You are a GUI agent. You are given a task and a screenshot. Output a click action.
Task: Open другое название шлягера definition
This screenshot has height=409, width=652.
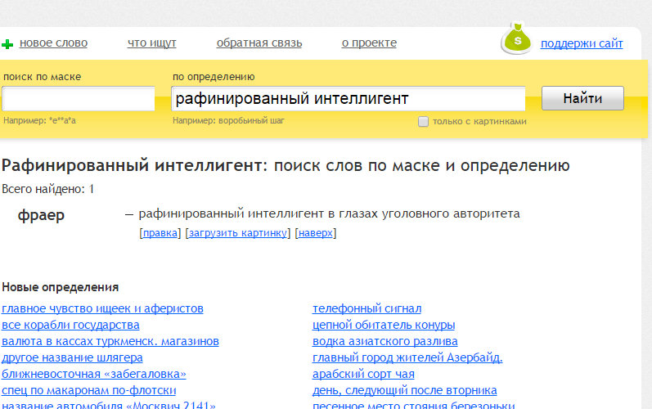coord(72,357)
